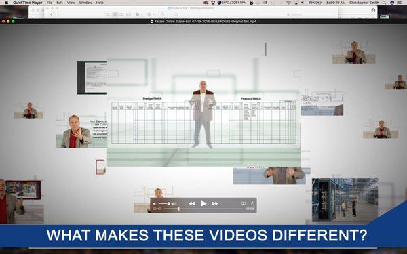
Task: Open the display mirroring menu bar icon
Action: [296, 3]
